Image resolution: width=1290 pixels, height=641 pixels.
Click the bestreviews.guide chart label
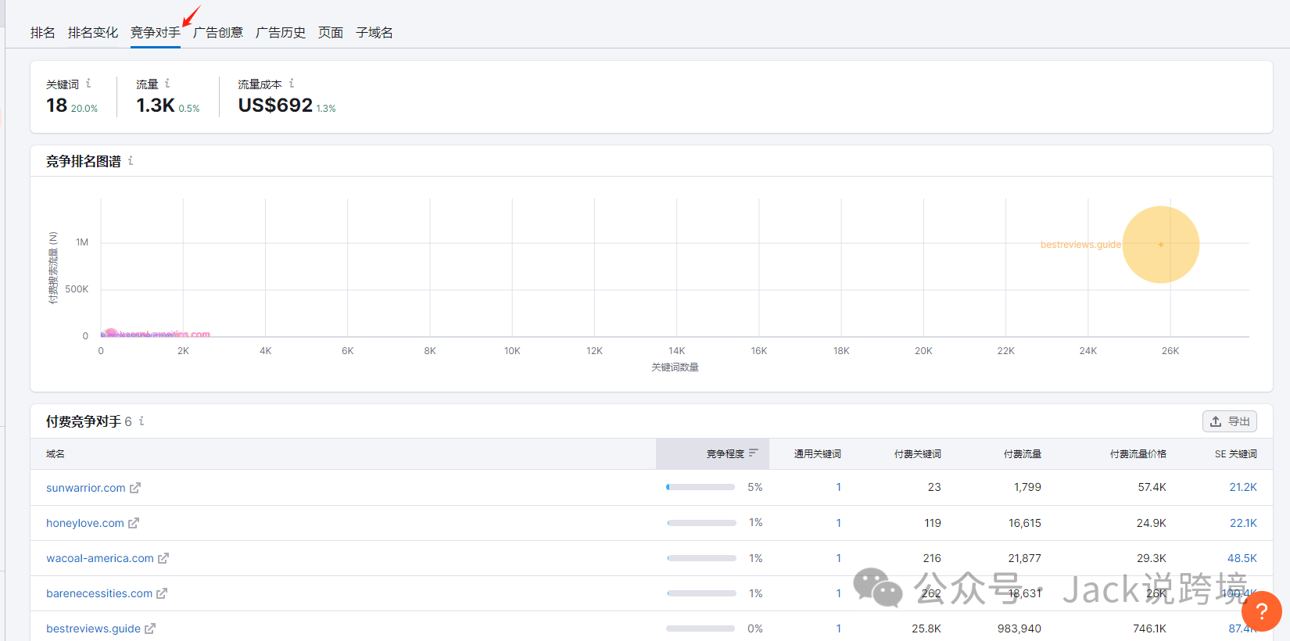(1080, 245)
